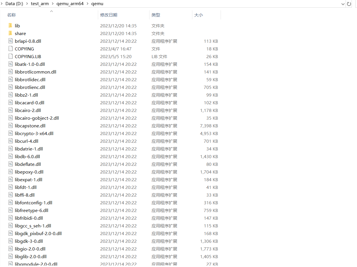Click the date 2023/5/5 15:20
The width and height of the screenshot is (357, 267).
pyautogui.click(x=116, y=56)
